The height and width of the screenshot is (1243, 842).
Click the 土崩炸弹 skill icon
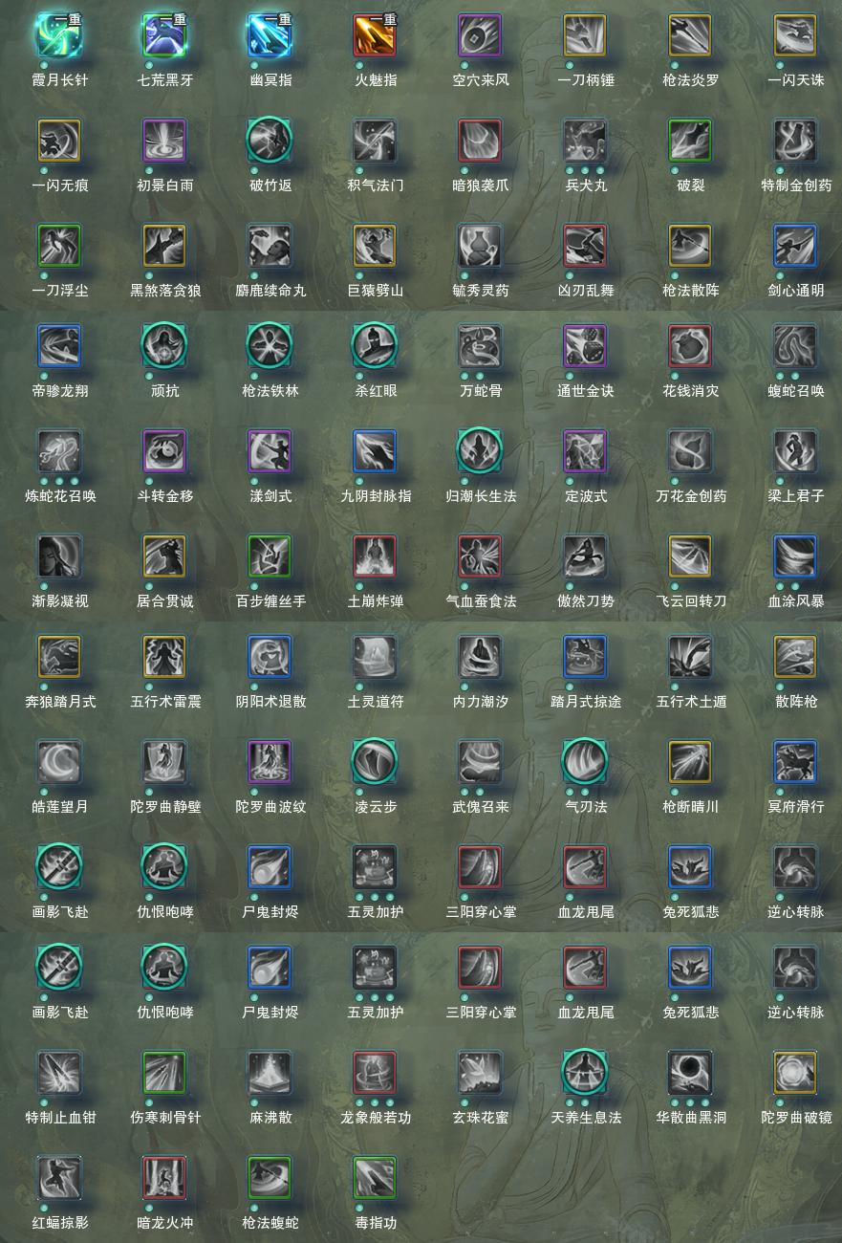coord(375,556)
